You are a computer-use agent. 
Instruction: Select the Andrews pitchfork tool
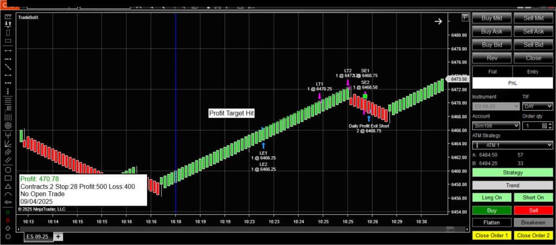(x=8, y=135)
